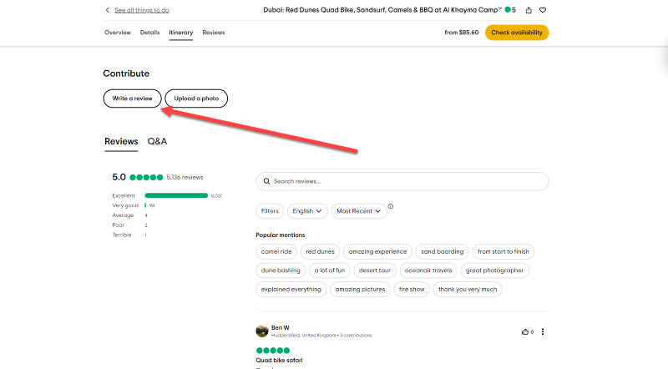Save the tour with the heart icon
This screenshot has height=369, width=668.
click(x=543, y=10)
